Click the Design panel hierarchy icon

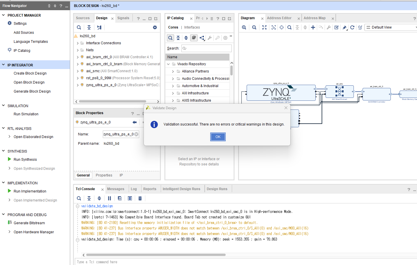point(99,27)
